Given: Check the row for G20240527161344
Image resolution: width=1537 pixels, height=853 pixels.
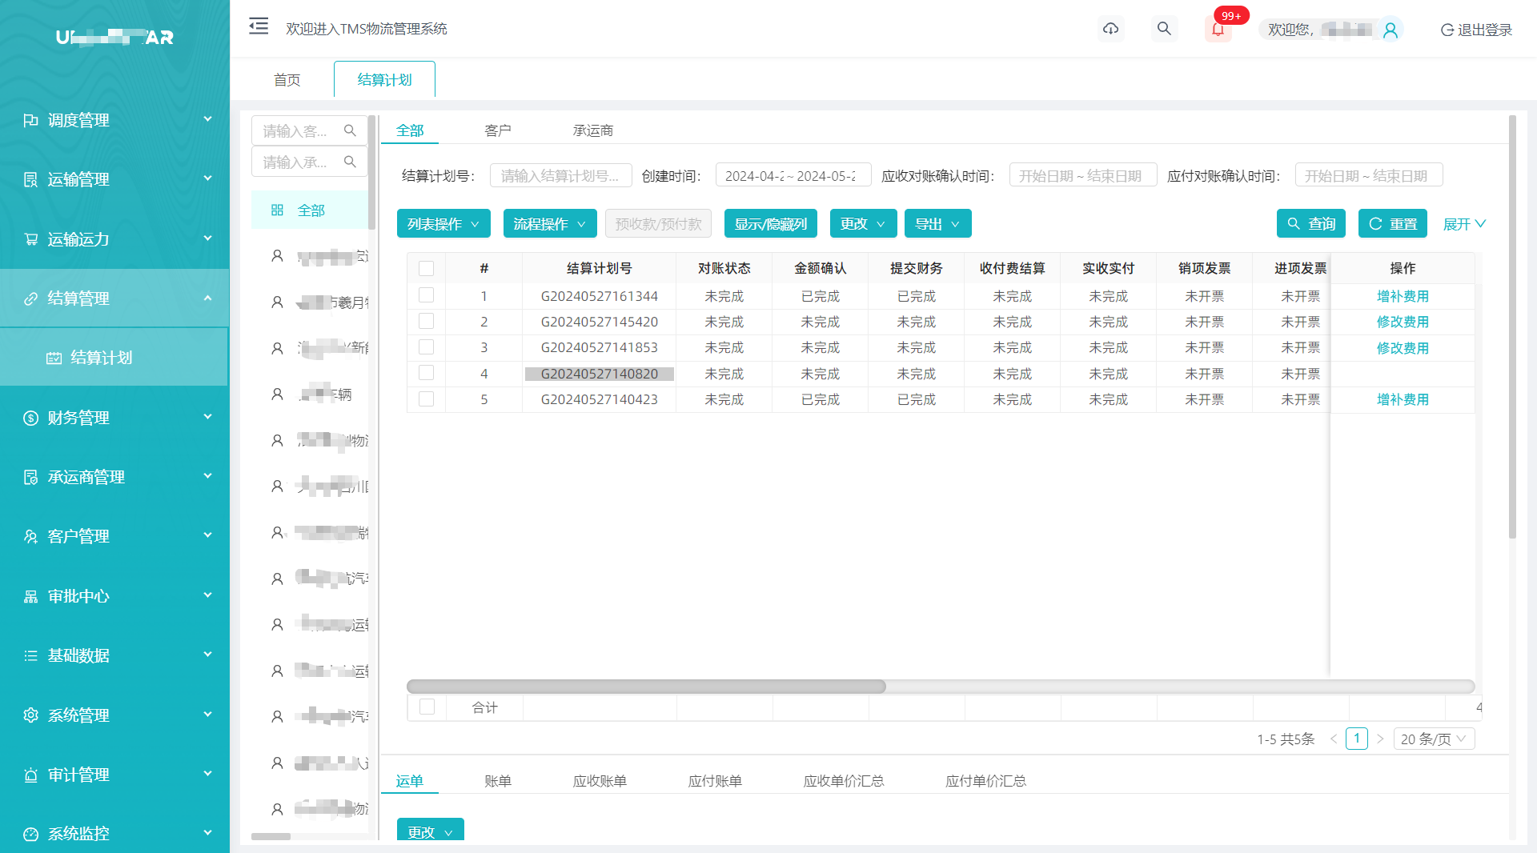Looking at the screenshot, I should (x=426, y=295).
